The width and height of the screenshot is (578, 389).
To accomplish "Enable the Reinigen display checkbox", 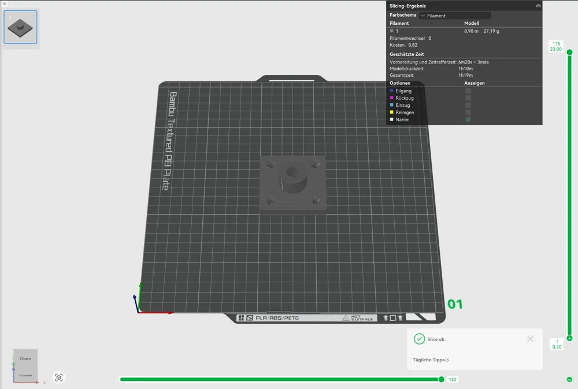I will [x=468, y=112].
